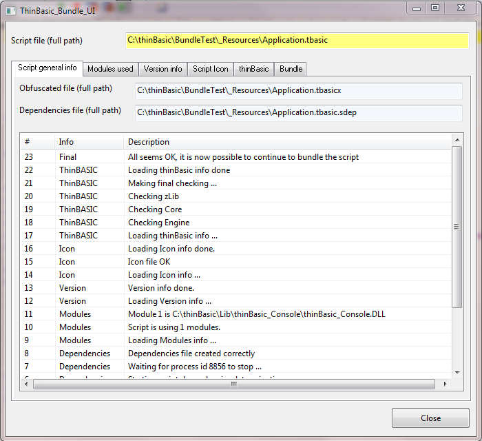Open the thinBasic tab

click(x=253, y=69)
